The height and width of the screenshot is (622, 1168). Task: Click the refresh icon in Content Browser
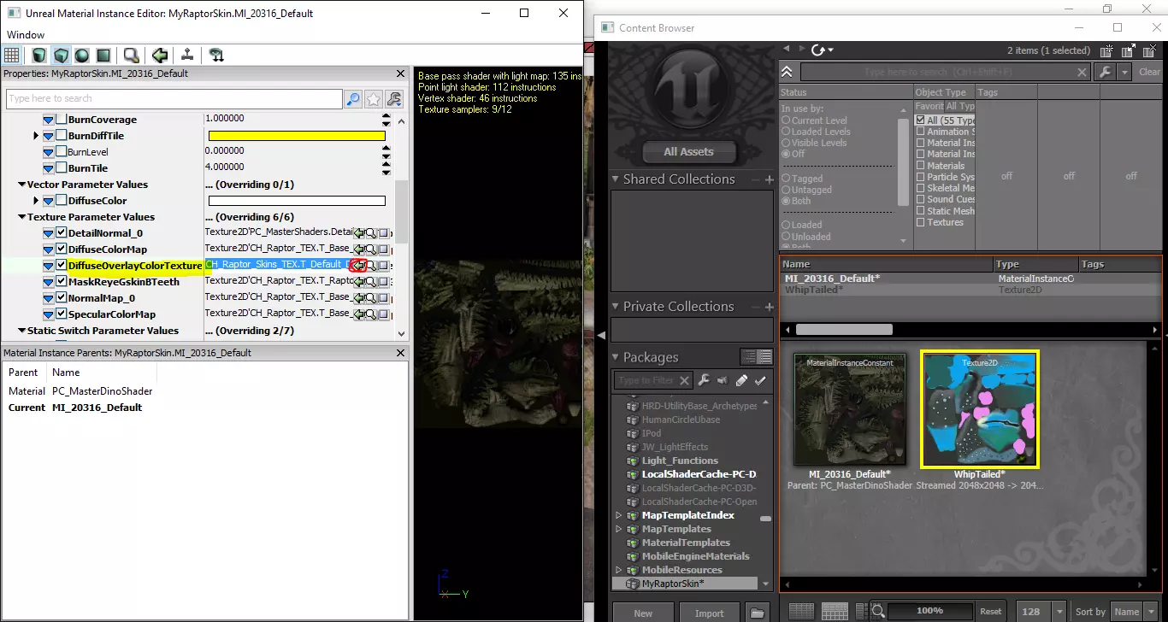[819, 50]
